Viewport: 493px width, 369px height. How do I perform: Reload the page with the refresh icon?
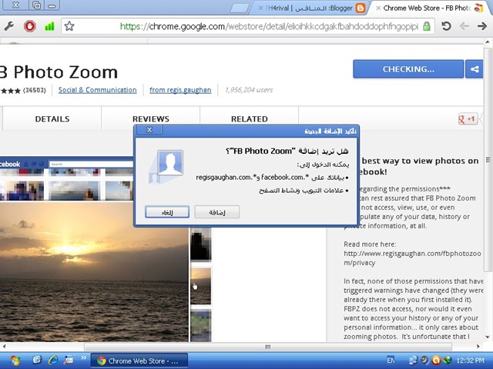click(x=446, y=26)
